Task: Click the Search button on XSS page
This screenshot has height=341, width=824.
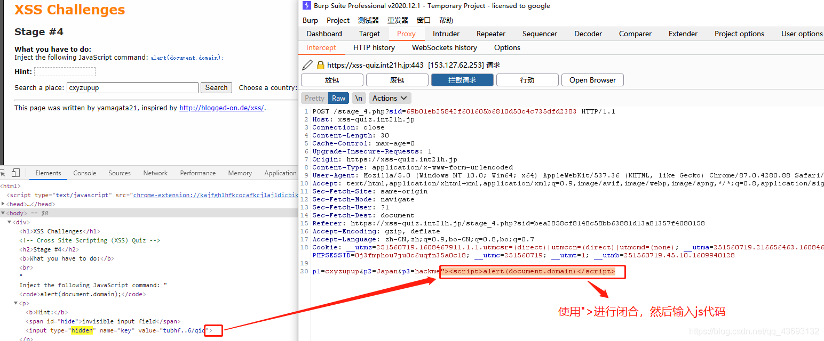Action: tap(217, 88)
